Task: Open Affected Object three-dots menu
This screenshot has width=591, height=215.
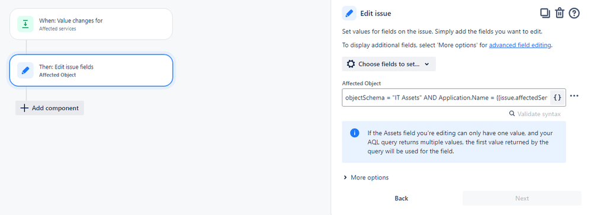Action: coord(574,96)
